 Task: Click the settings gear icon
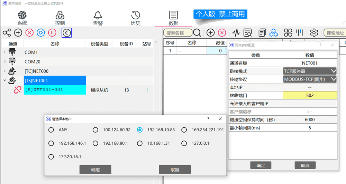[314, 33]
